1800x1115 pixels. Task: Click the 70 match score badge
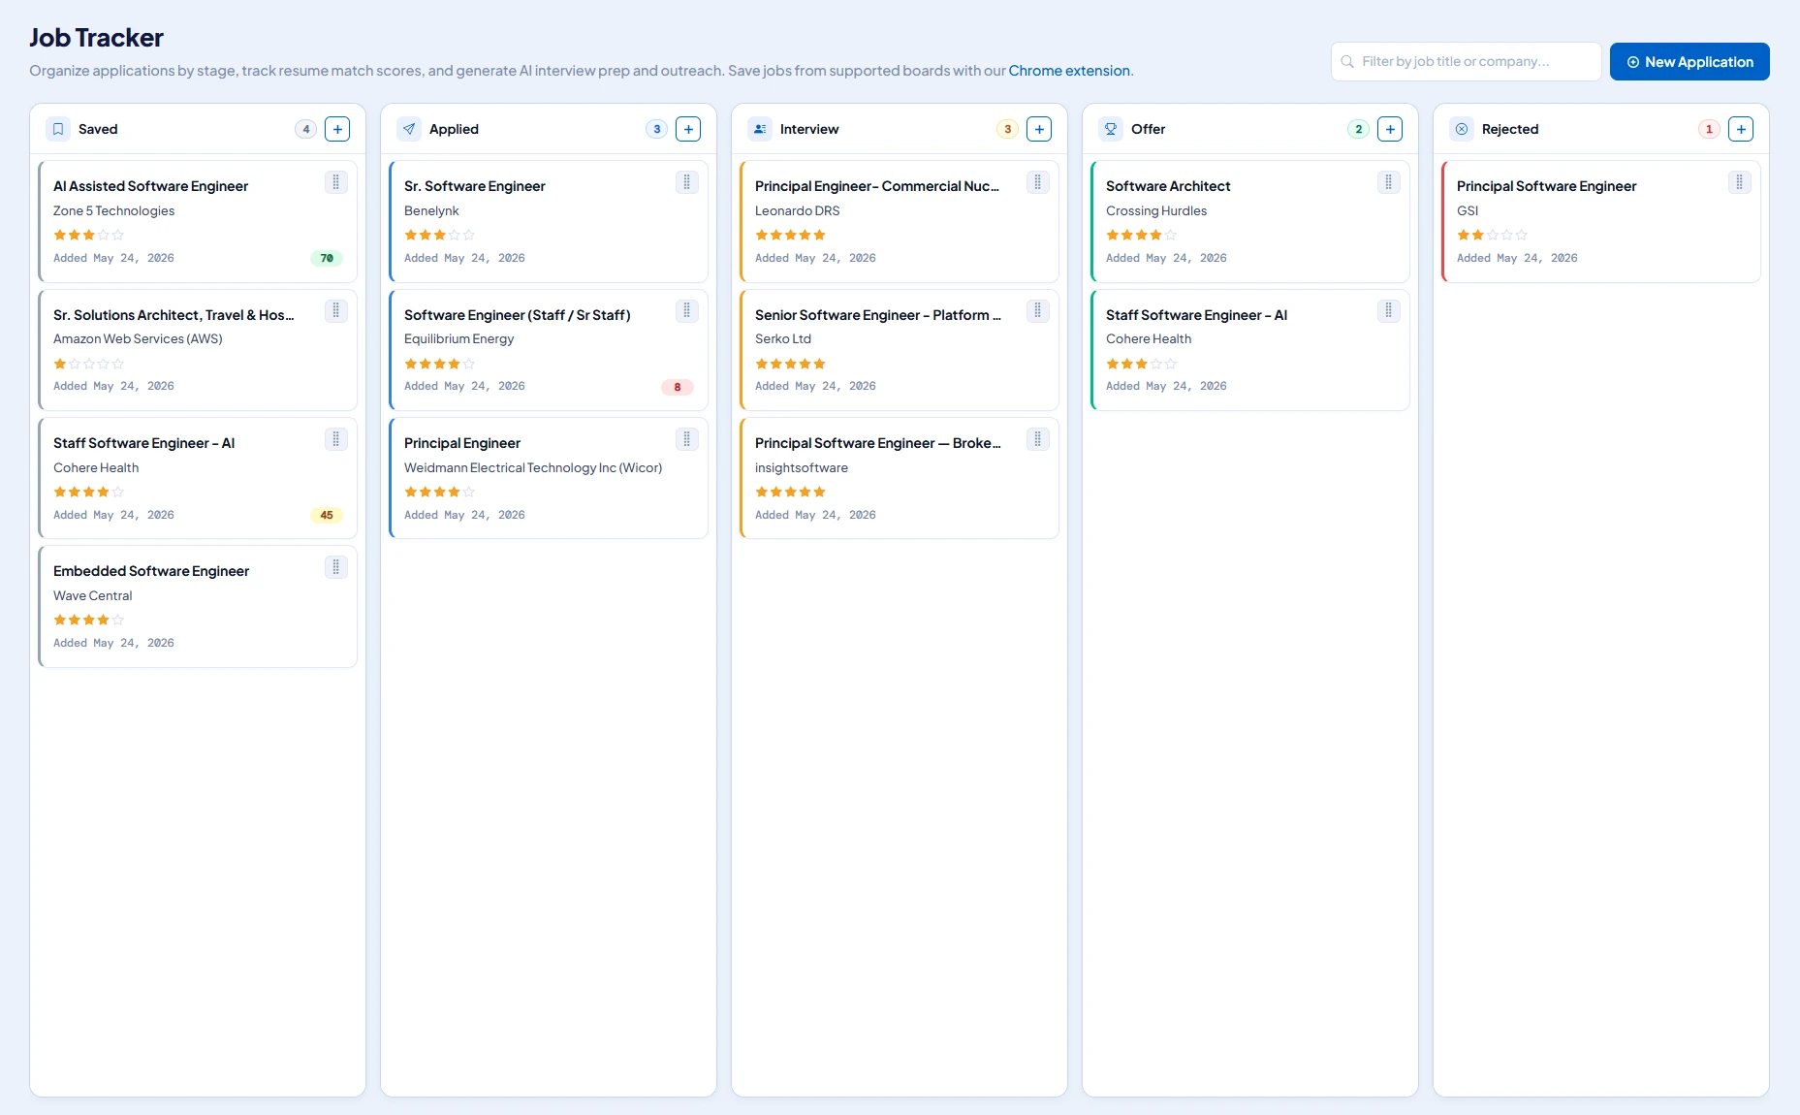(327, 258)
